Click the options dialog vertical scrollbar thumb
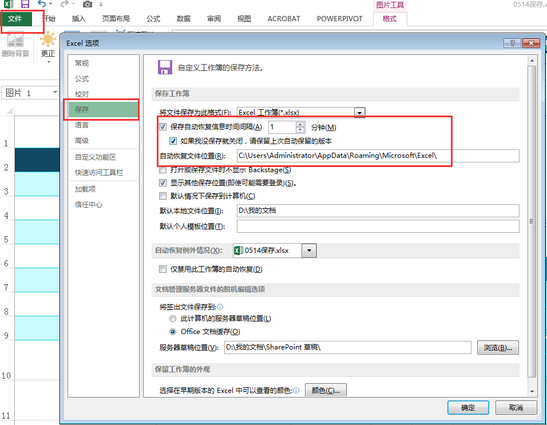This screenshot has width=547, height=425. 532,221
